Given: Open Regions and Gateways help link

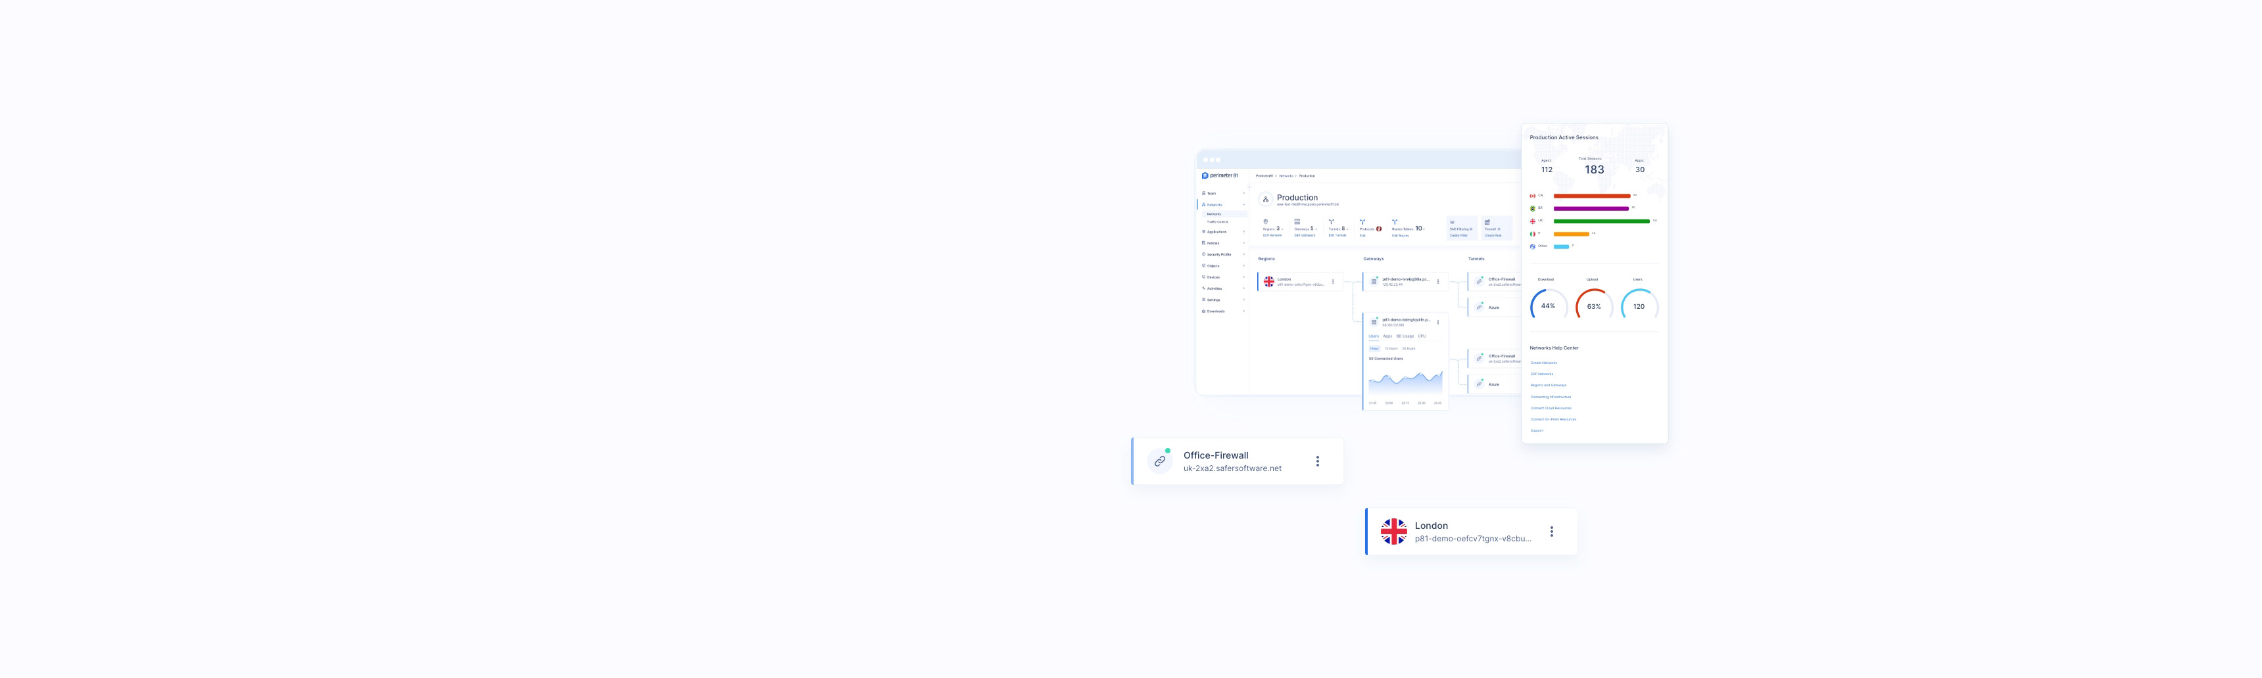Looking at the screenshot, I should 1548,385.
